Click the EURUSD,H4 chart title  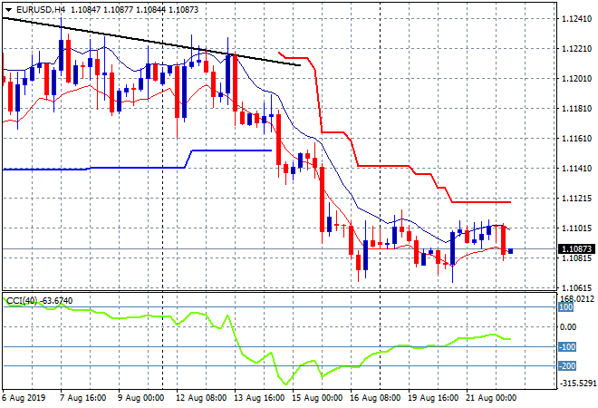point(41,10)
